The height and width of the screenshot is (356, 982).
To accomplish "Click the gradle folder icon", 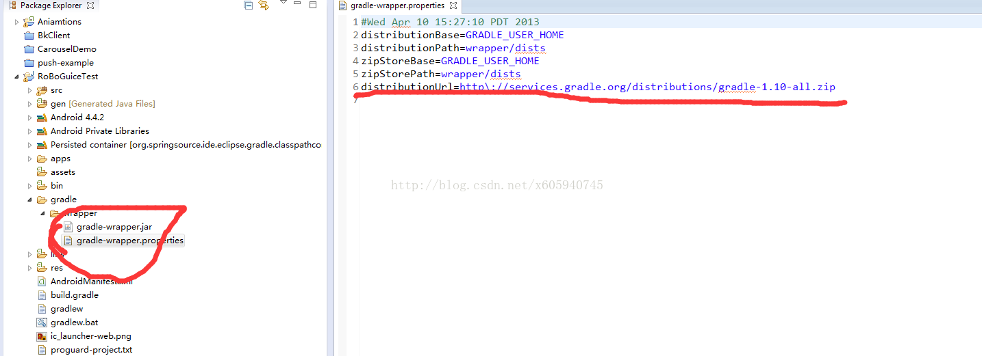I will click(42, 200).
